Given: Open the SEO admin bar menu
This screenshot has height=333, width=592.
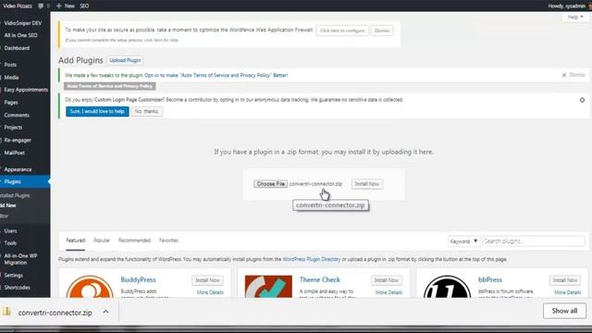Looking at the screenshot, I should click(84, 6).
